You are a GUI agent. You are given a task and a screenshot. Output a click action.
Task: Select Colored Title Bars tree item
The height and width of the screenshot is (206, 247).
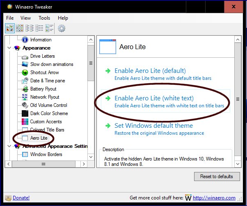point(47,130)
